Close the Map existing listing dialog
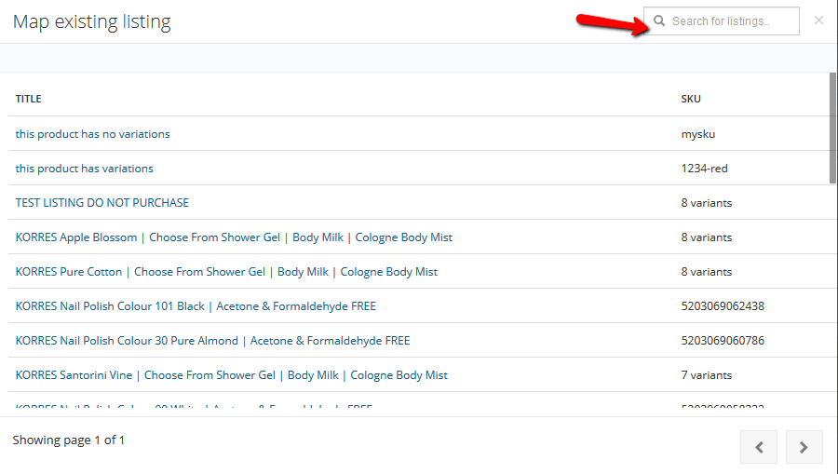Image resolution: width=838 pixels, height=474 pixels. tap(818, 20)
